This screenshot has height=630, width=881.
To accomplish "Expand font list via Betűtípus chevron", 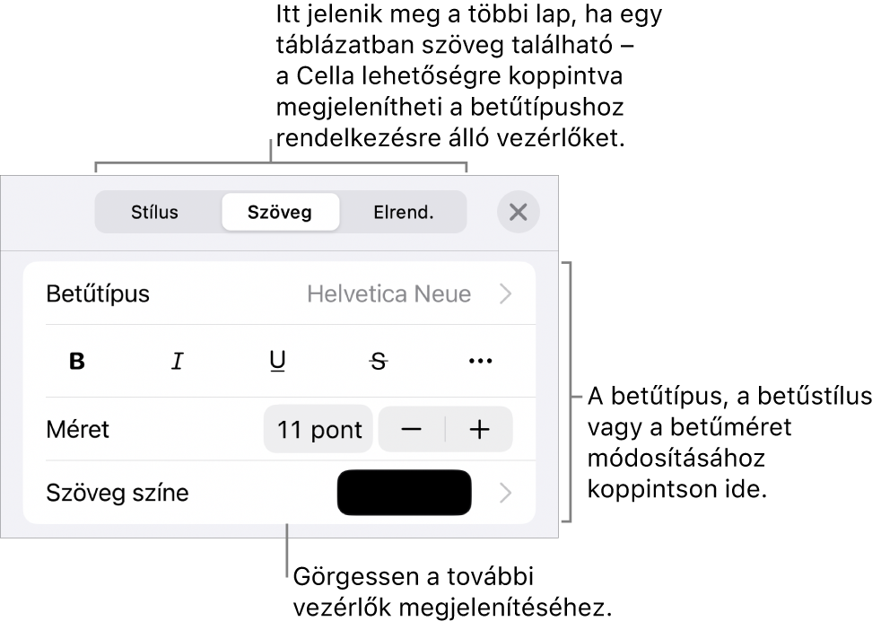I will pyautogui.click(x=505, y=293).
